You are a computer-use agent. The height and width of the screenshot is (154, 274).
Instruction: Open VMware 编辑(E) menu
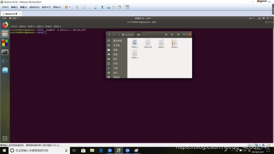[14, 7]
